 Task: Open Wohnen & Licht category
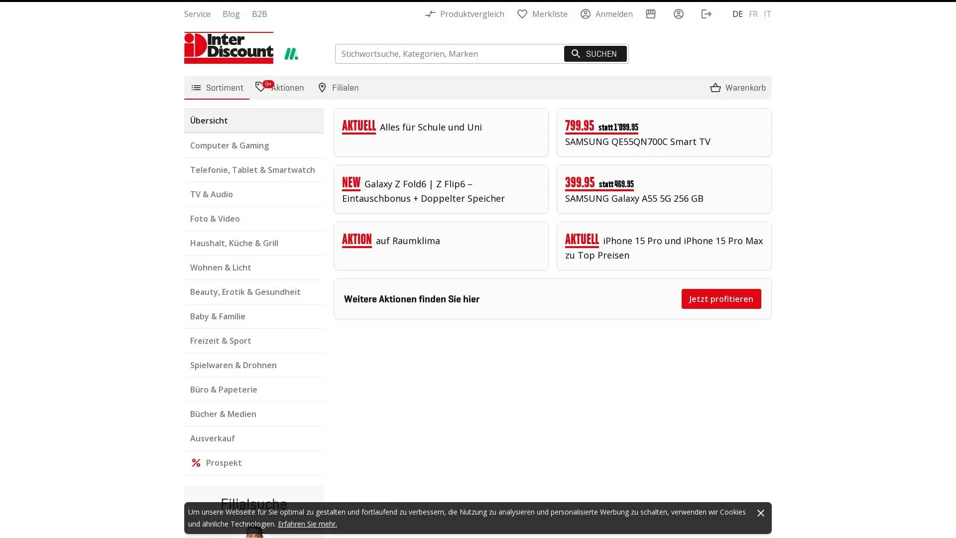pyautogui.click(x=254, y=268)
